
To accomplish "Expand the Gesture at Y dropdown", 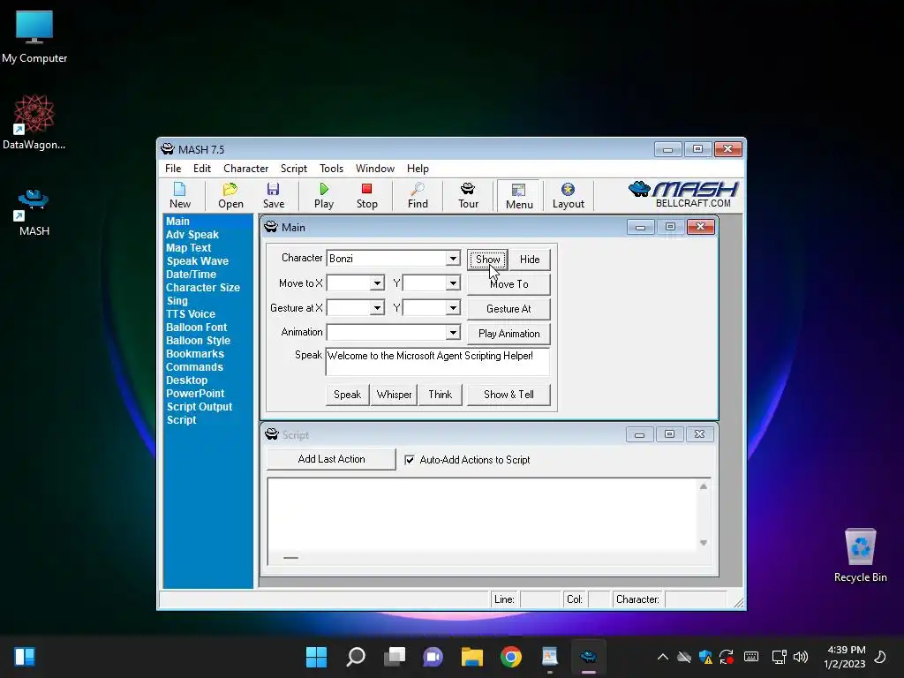I will click(453, 308).
